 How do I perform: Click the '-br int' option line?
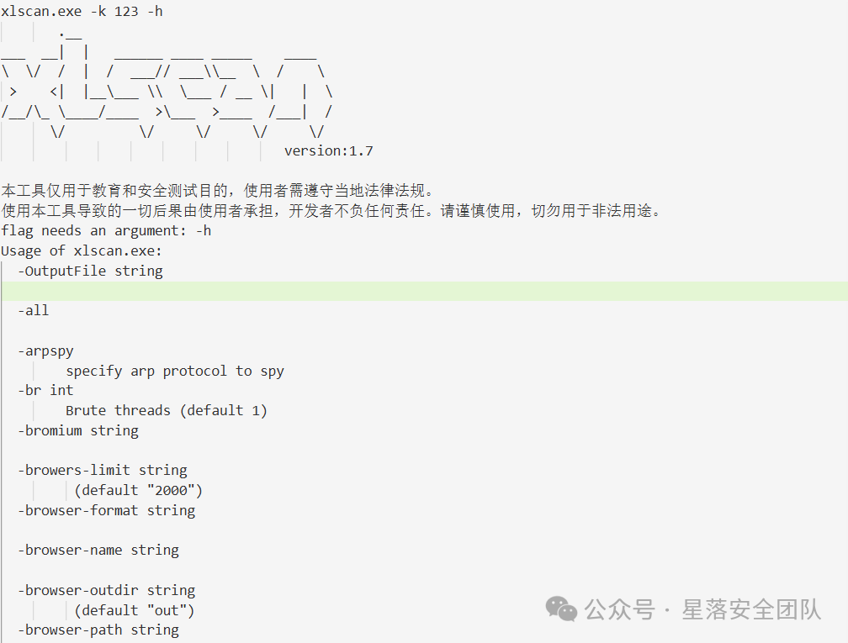[45, 390]
